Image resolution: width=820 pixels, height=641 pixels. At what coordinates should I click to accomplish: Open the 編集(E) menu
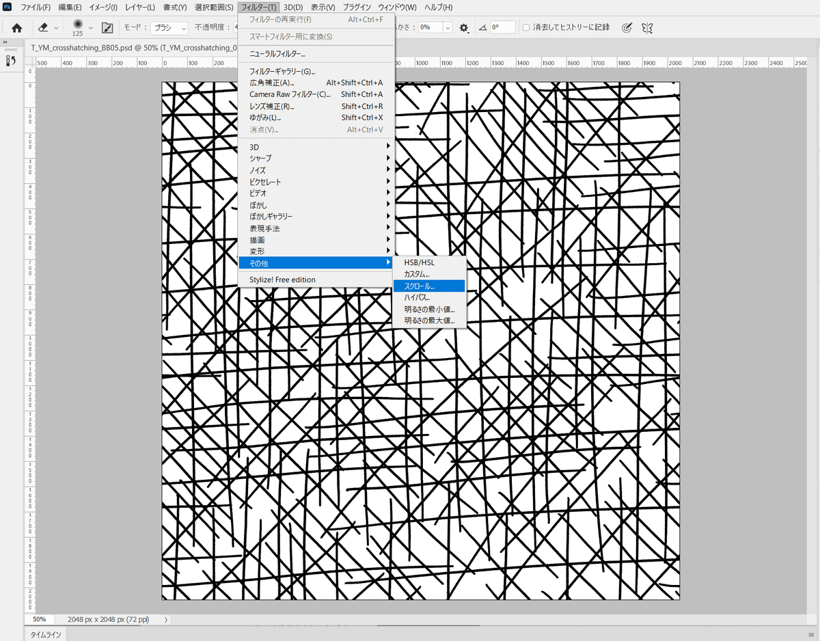[x=70, y=7]
